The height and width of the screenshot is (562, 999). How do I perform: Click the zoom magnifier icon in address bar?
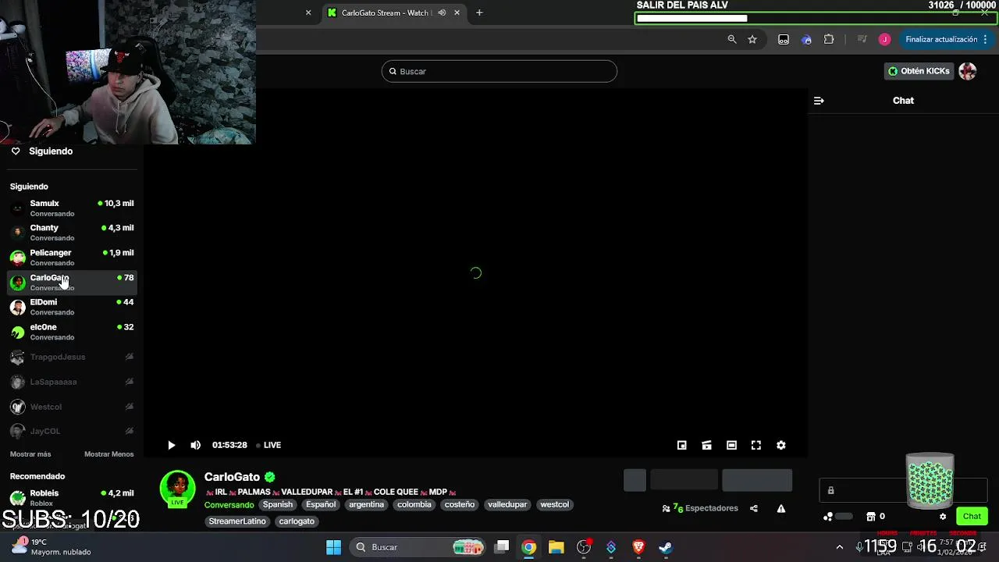click(x=732, y=39)
